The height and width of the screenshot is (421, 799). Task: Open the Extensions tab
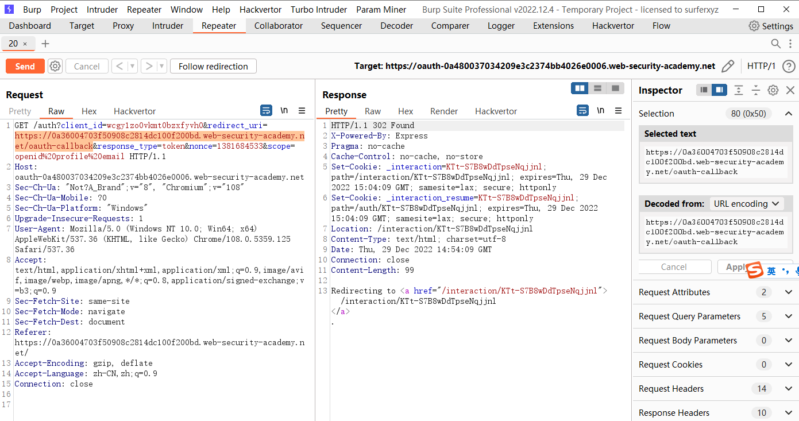point(553,26)
